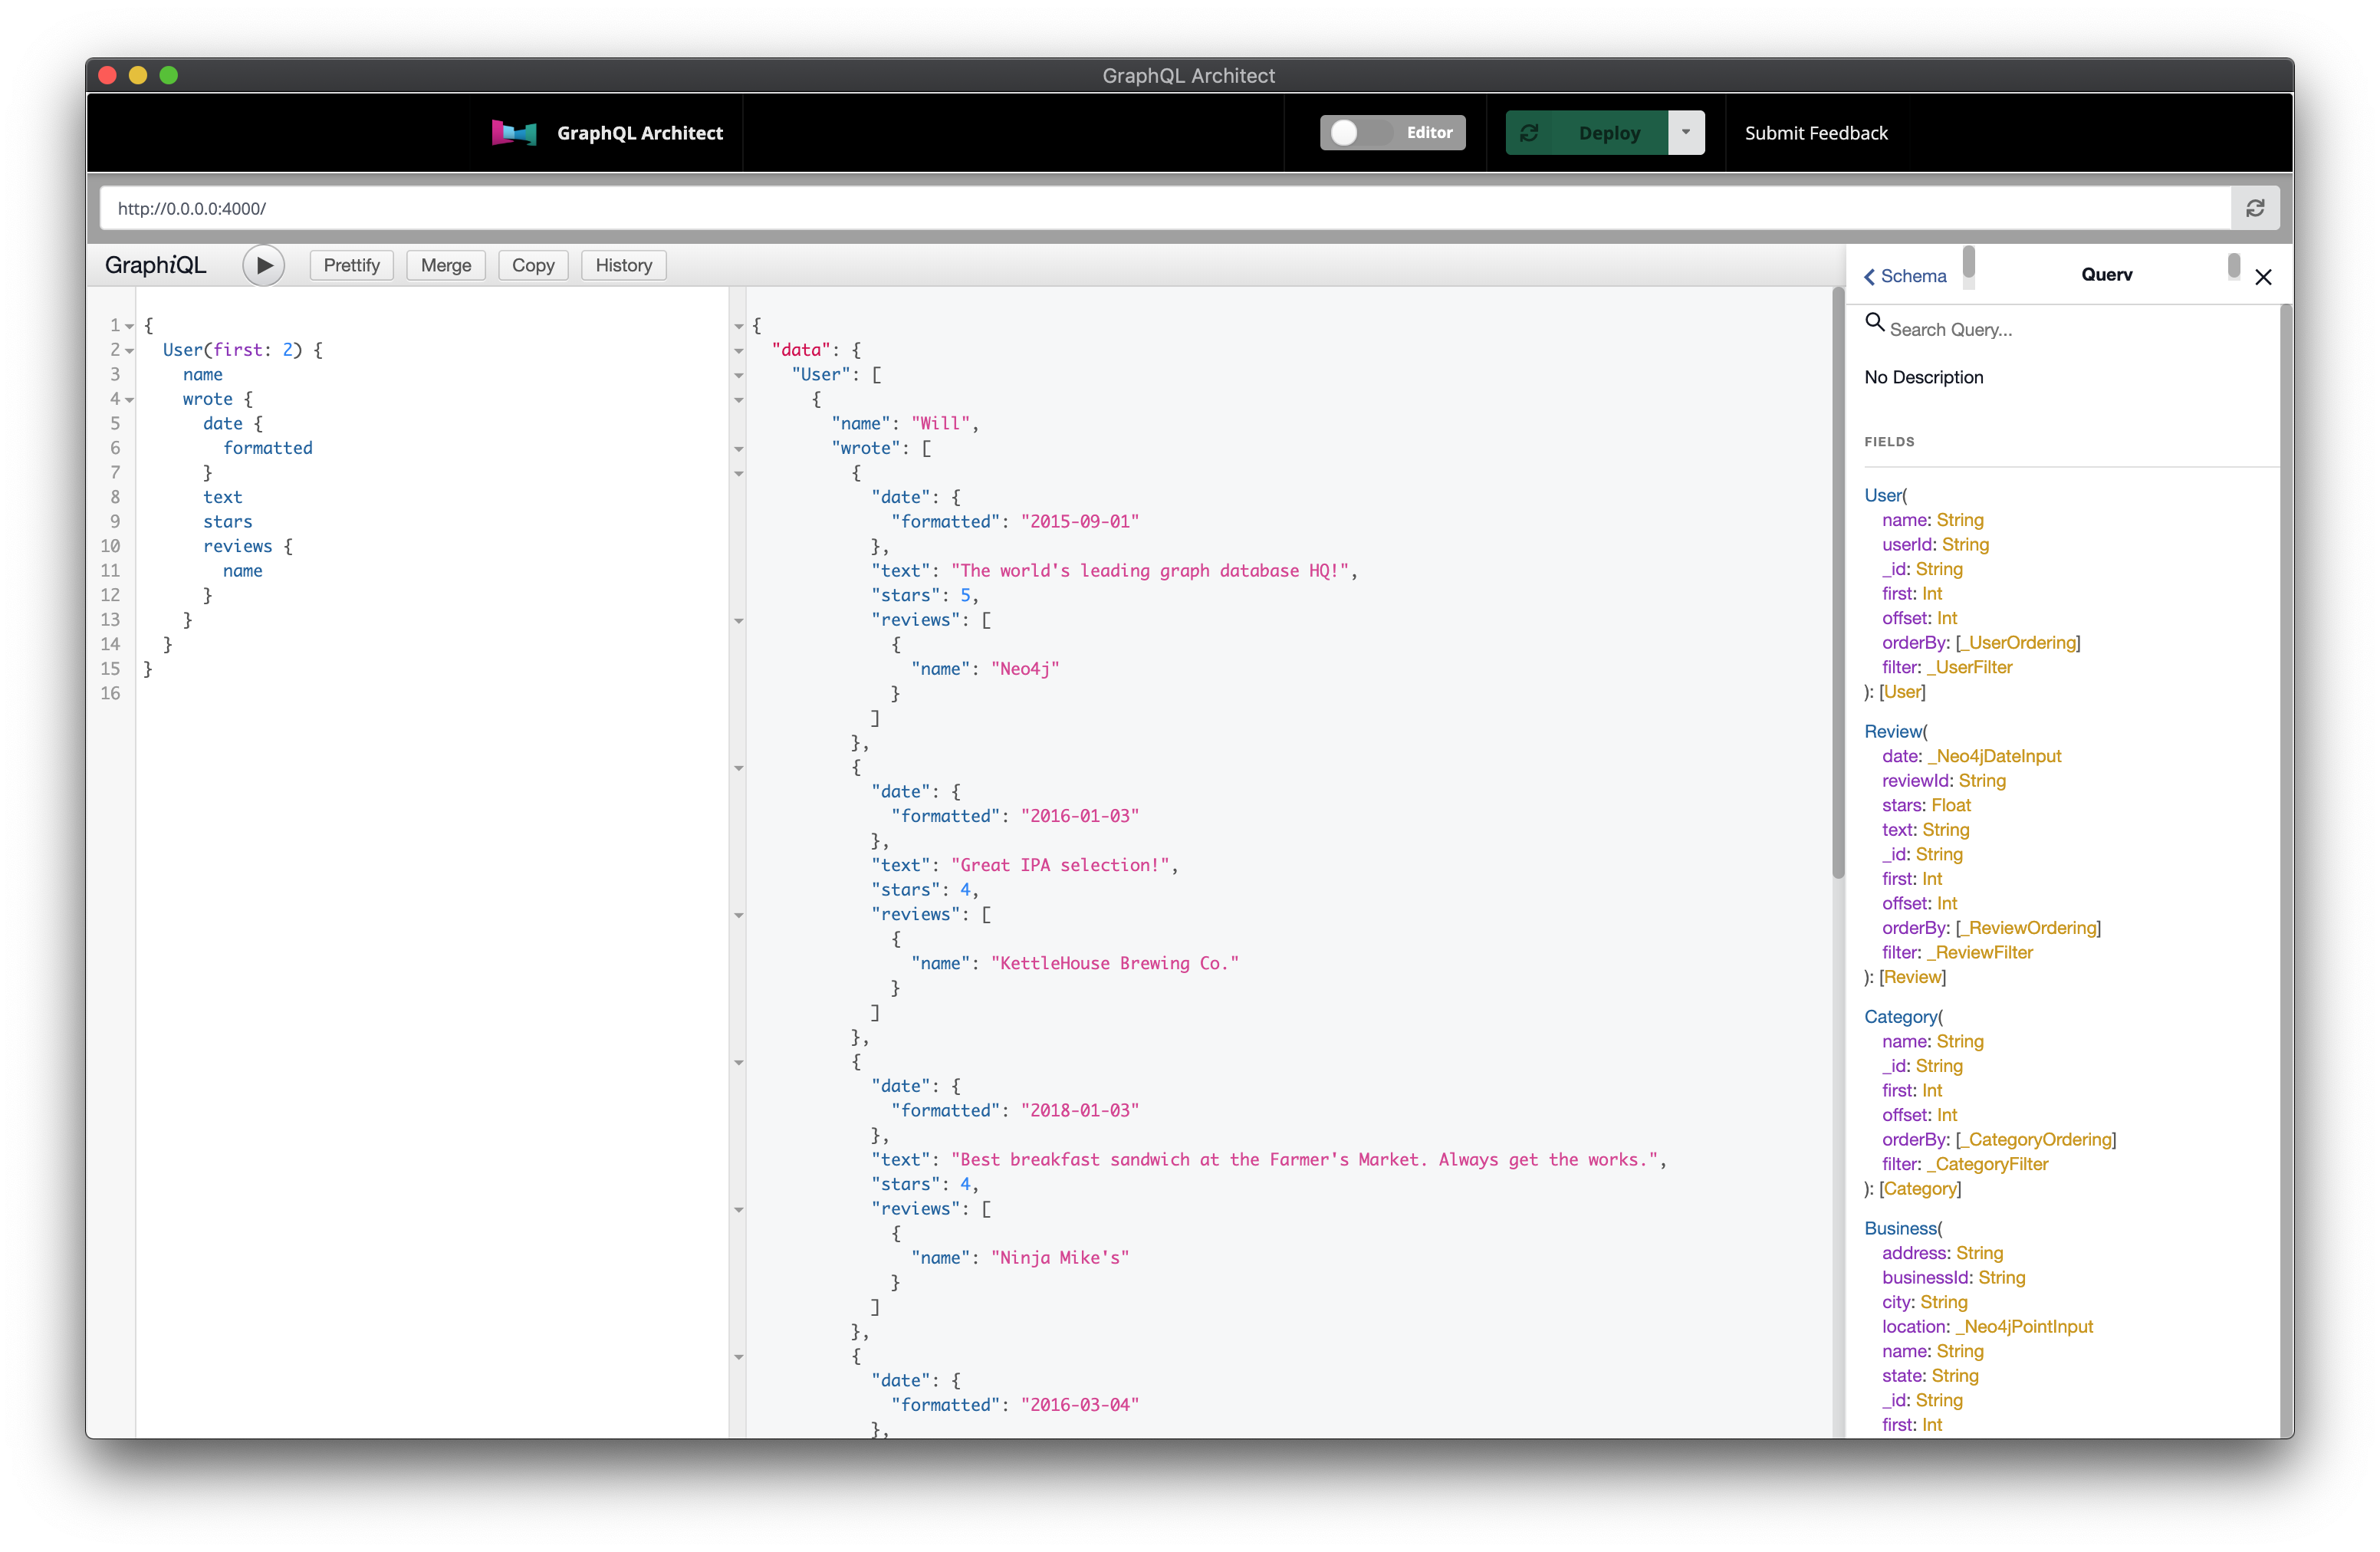Click Submit Feedback in header

point(1816,133)
